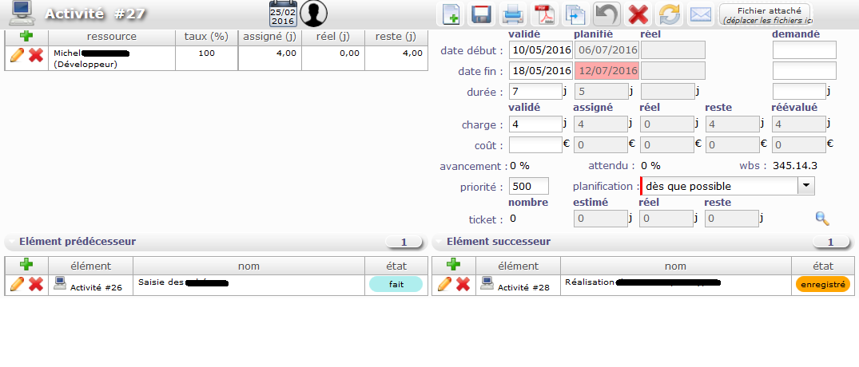The width and height of the screenshot is (859, 367).
Task: Export the activity to PDF
Action: 544,14
